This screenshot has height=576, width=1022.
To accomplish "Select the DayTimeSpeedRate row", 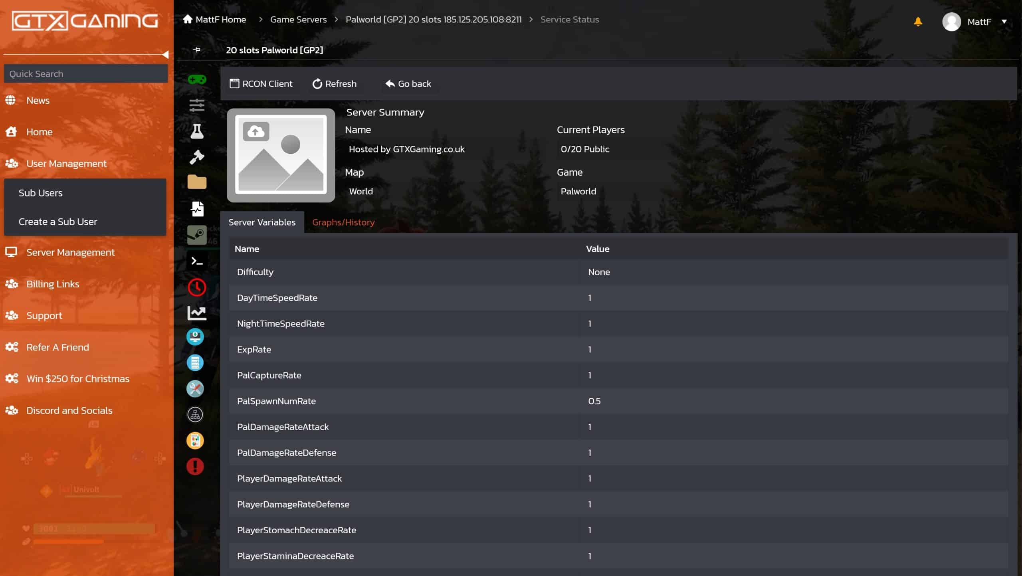I will click(x=618, y=298).
